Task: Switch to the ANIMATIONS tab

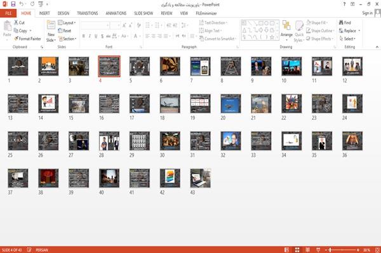Action: [x=116, y=13]
